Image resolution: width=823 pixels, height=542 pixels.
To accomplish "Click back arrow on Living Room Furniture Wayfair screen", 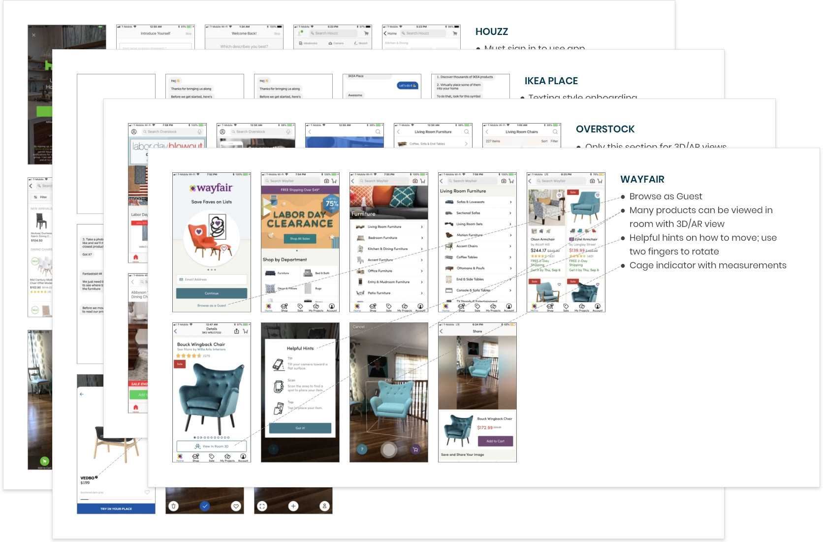I will tap(442, 181).
